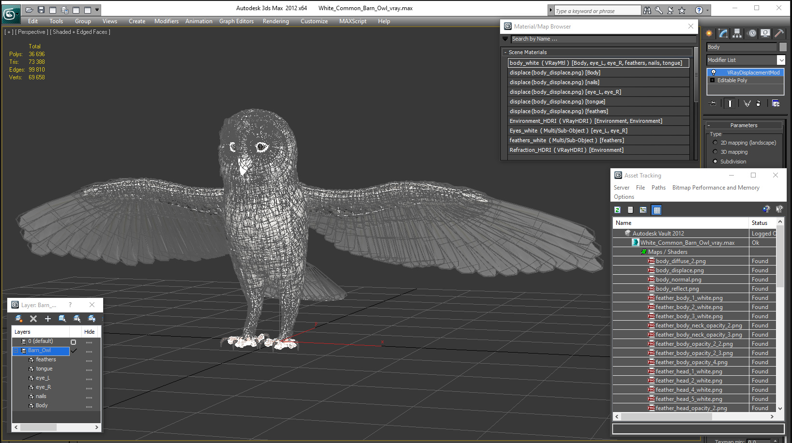Open the Rendering menu
Image resolution: width=792 pixels, height=443 pixels.
[x=276, y=21]
